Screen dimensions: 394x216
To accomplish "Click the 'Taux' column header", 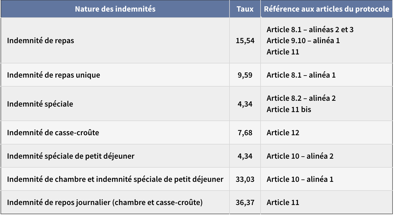I will 245,9.
